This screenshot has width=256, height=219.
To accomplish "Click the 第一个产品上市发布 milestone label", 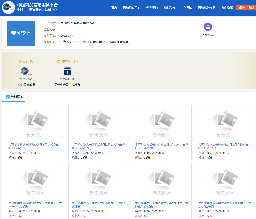I will pyautogui.click(x=67, y=85).
